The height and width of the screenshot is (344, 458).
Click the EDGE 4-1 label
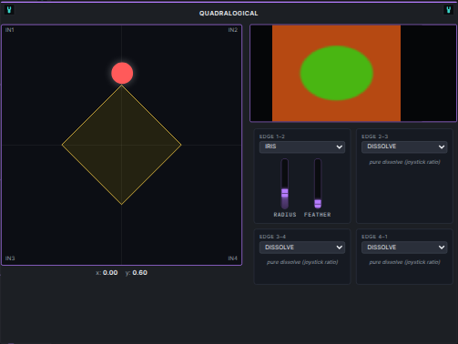[374, 237]
